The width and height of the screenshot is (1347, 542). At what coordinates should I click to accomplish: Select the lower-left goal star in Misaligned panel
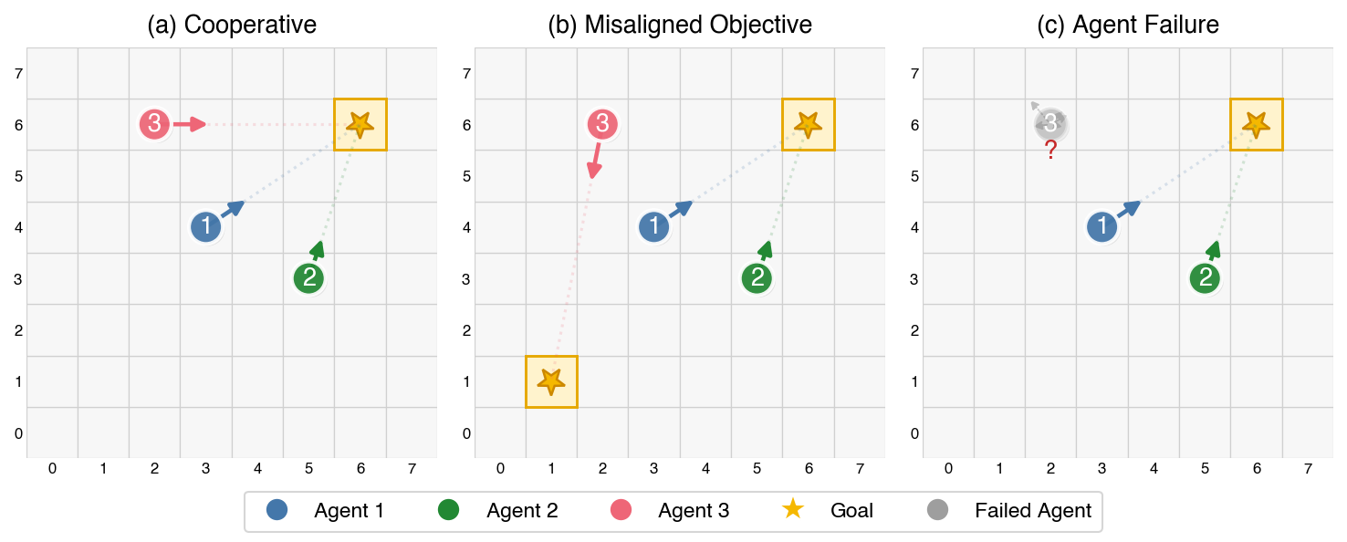coord(551,380)
